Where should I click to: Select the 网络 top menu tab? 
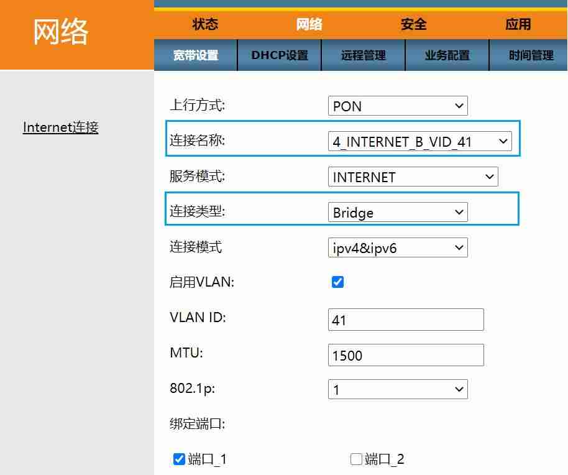309,24
